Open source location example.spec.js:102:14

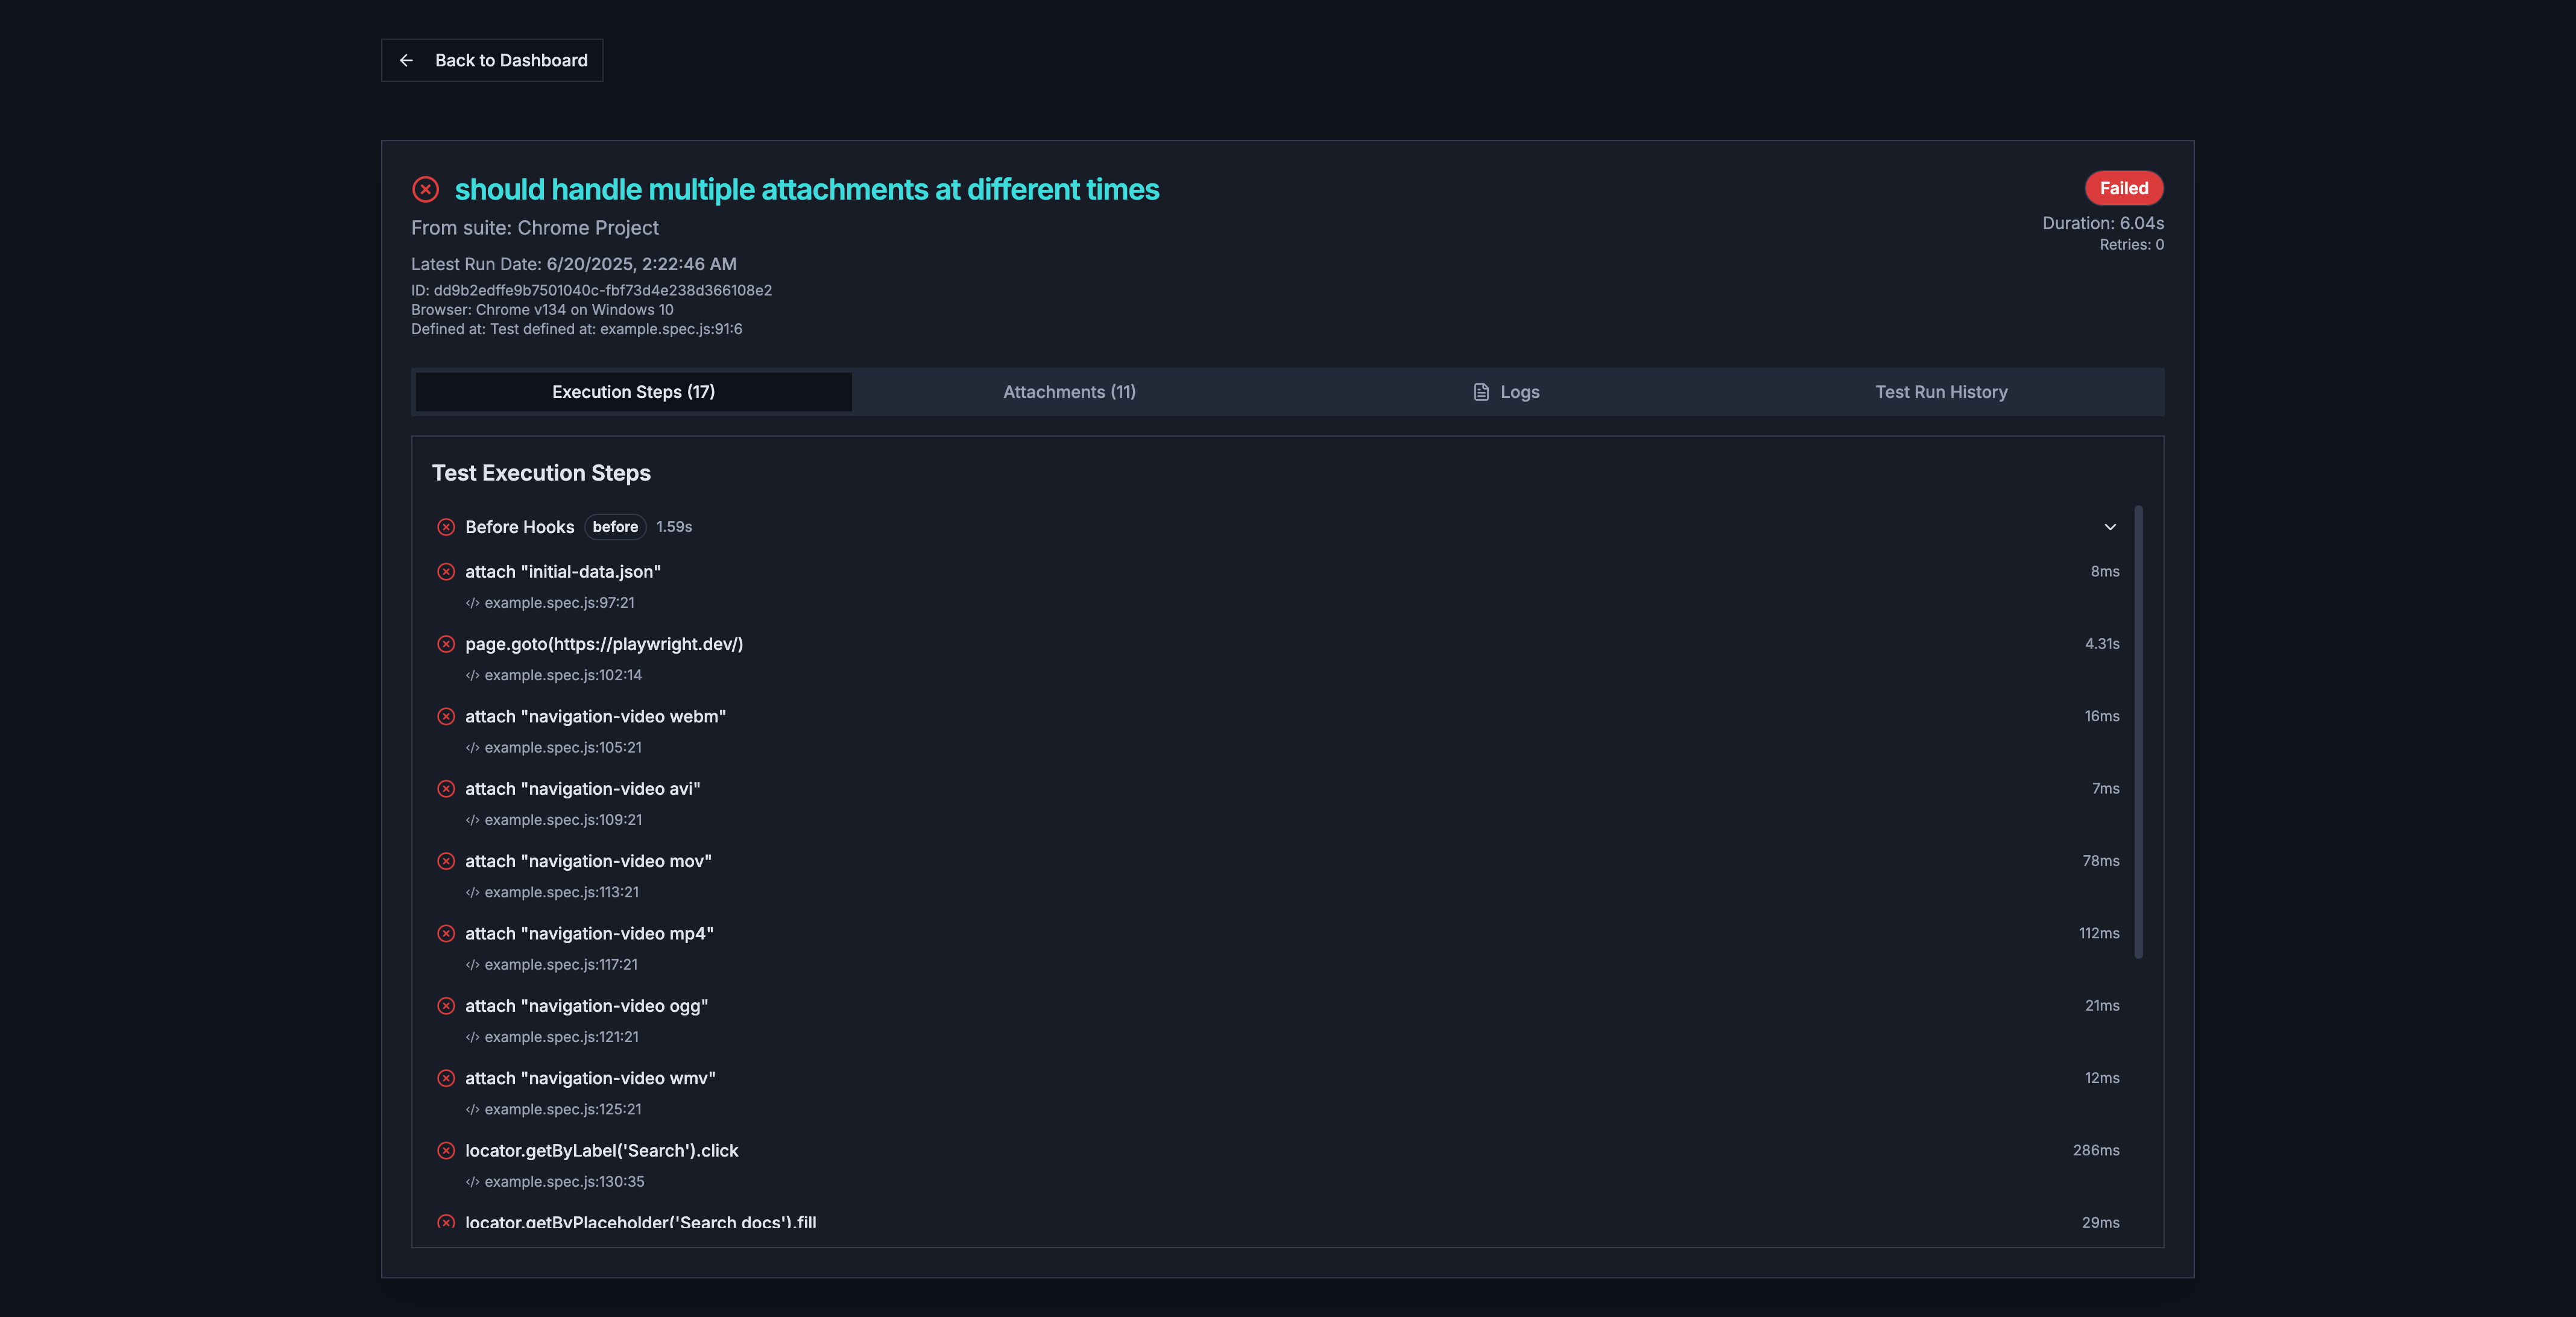pos(563,675)
